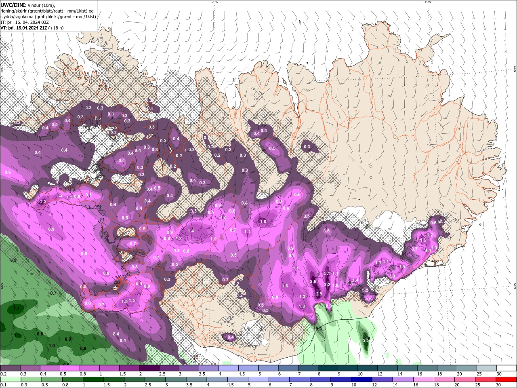The width and height of the screenshot is (517, 388).
Task: Click the UWC/DINI title text
Action: pyautogui.click(x=13, y=5)
